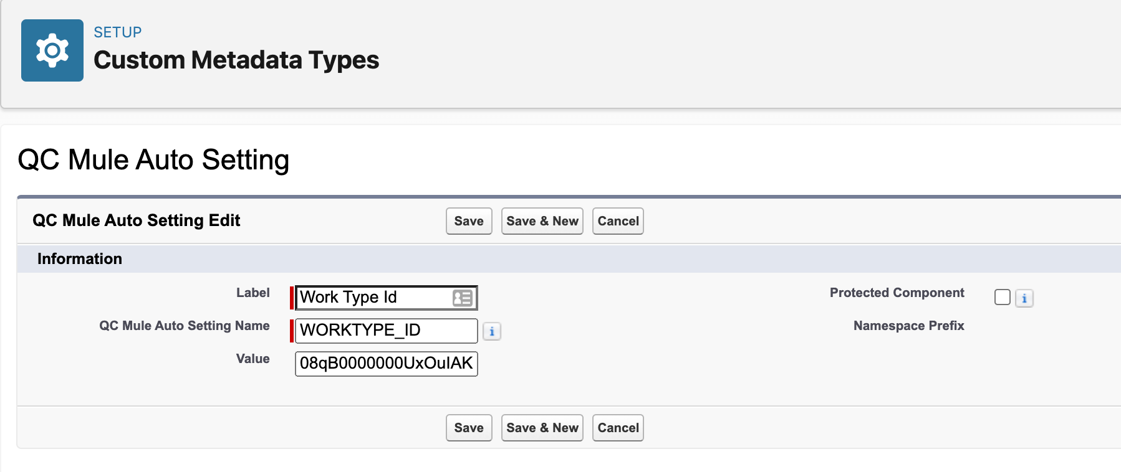Click the bottom Cancel button
Screen dimensions: 1121x472
point(618,428)
